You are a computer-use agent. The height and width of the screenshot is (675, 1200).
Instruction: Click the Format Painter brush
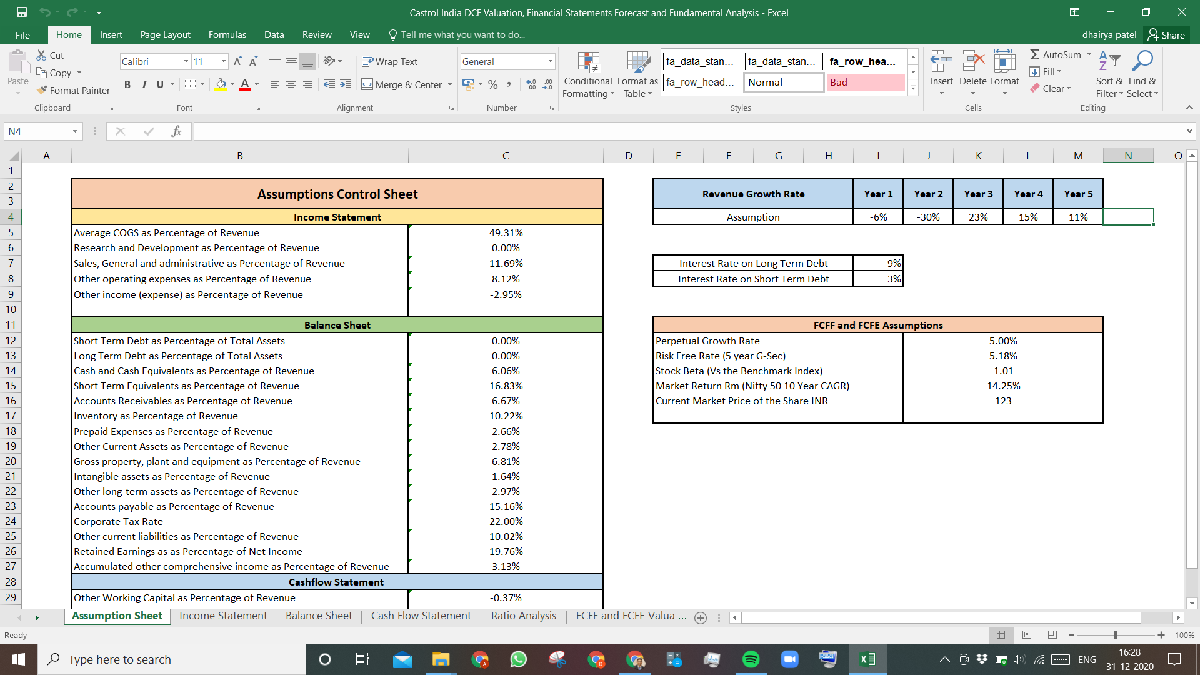click(42, 90)
